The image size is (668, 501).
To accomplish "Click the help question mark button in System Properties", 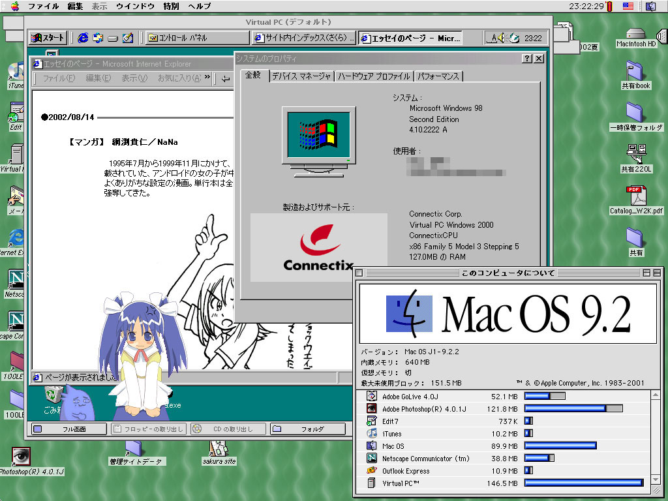I will point(527,58).
